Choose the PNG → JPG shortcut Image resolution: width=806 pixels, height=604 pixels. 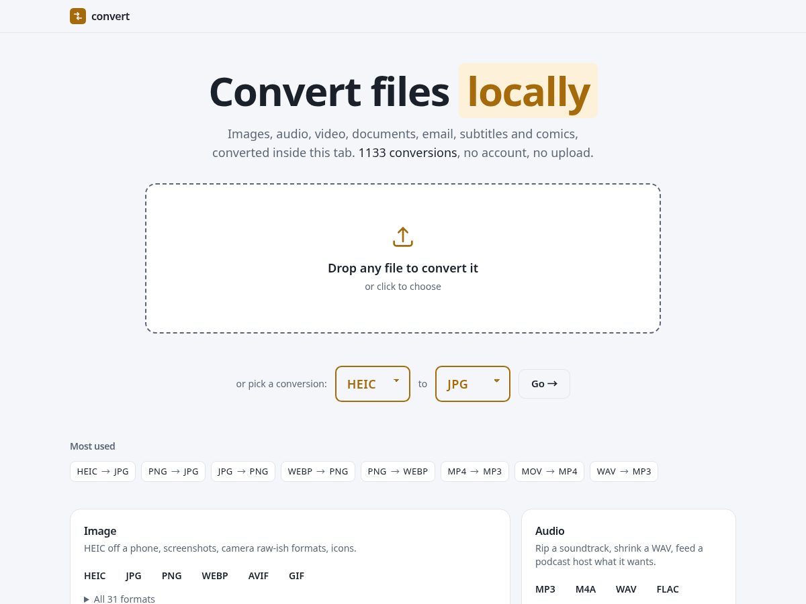(173, 471)
